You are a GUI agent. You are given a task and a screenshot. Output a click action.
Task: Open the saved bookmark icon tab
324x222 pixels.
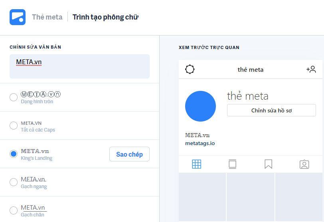[x=268, y=164]
